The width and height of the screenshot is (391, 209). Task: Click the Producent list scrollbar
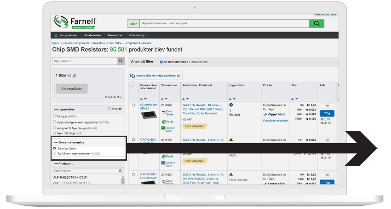(x=123, y=180)
